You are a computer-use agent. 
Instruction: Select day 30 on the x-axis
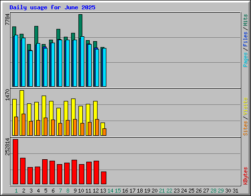(228, 191)
